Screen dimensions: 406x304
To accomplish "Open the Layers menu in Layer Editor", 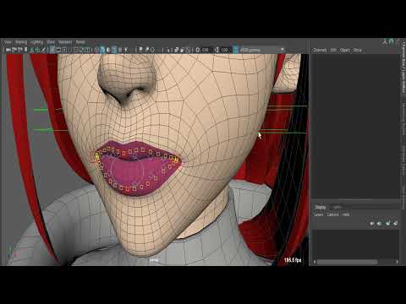I will click(319, 214).
